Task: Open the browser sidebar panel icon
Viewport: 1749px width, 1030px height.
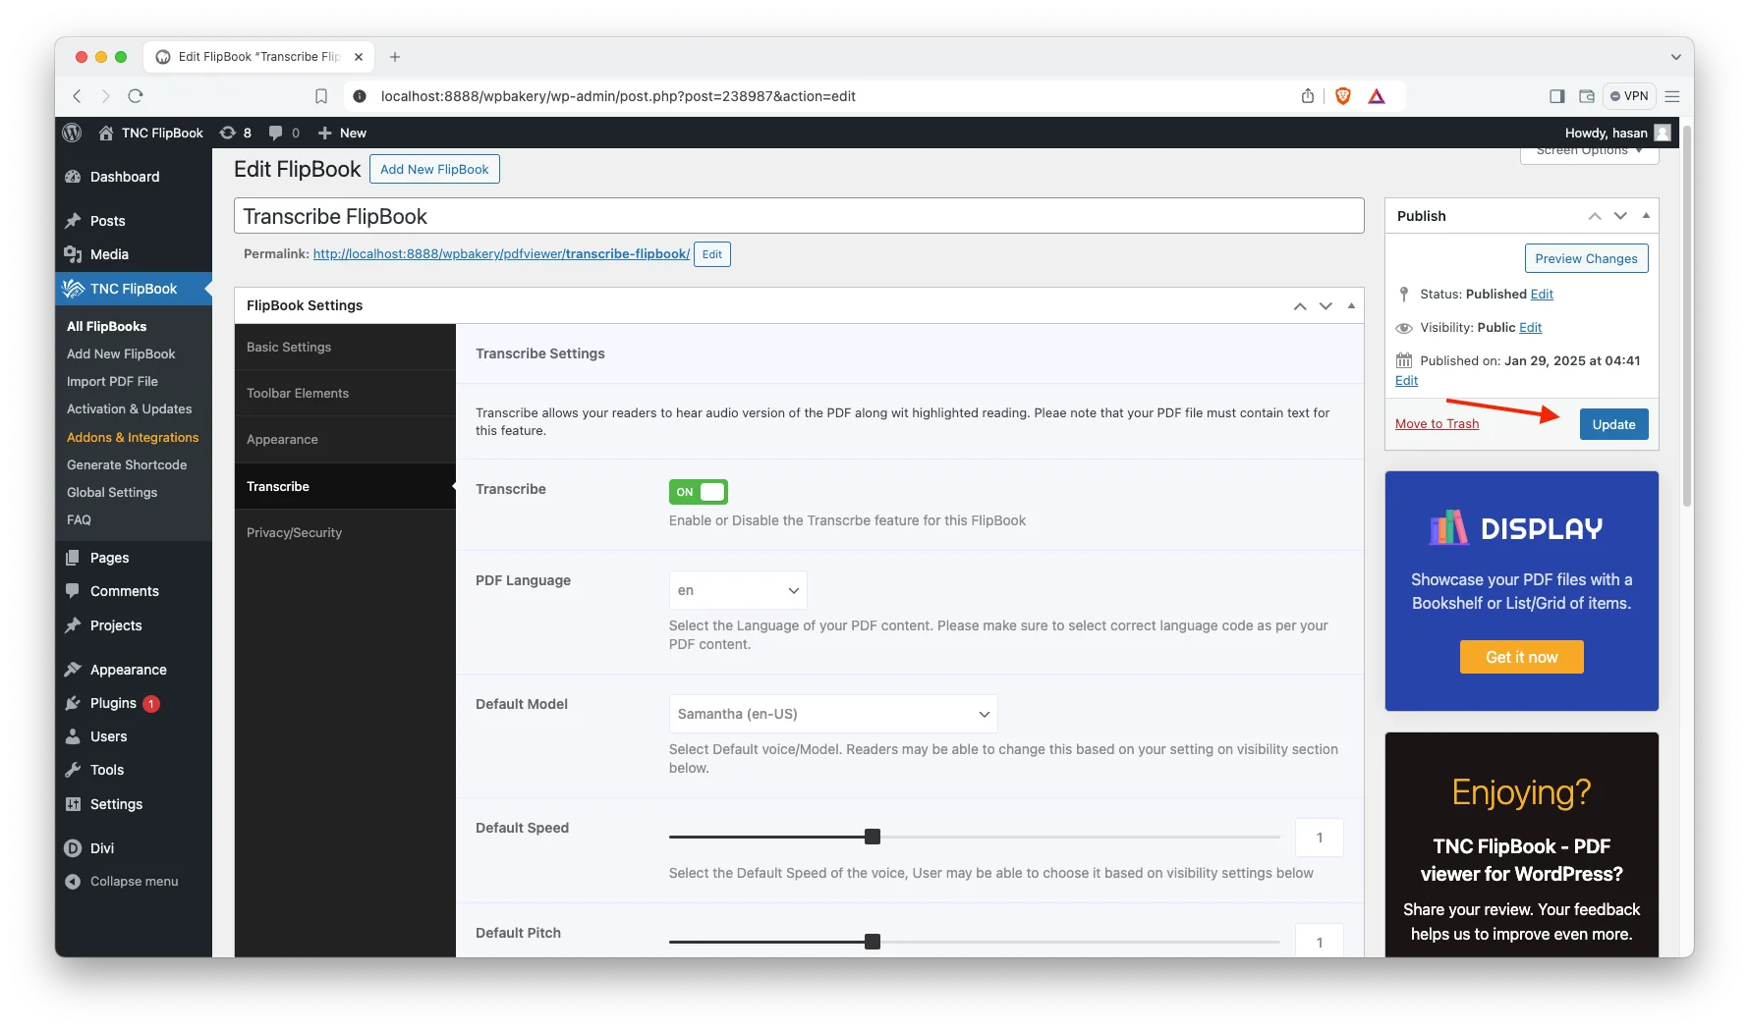Action: 1556,96
